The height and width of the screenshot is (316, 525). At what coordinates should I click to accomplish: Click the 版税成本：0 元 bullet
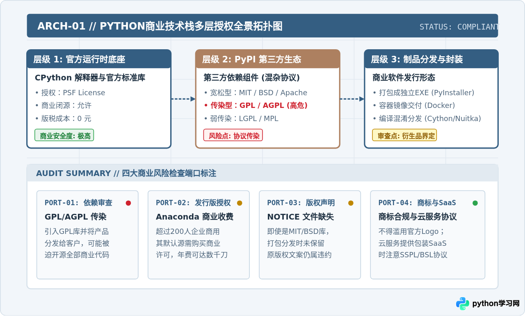[63, 119]
